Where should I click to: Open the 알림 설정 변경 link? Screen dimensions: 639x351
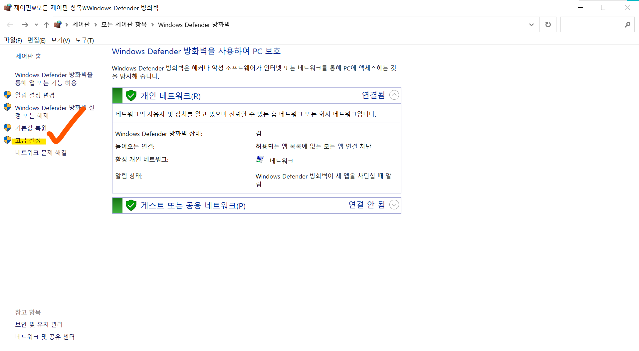[35, 95]
